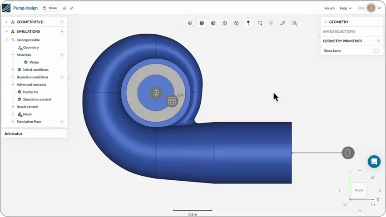Collapse the Materials tree node

(13, 54)
